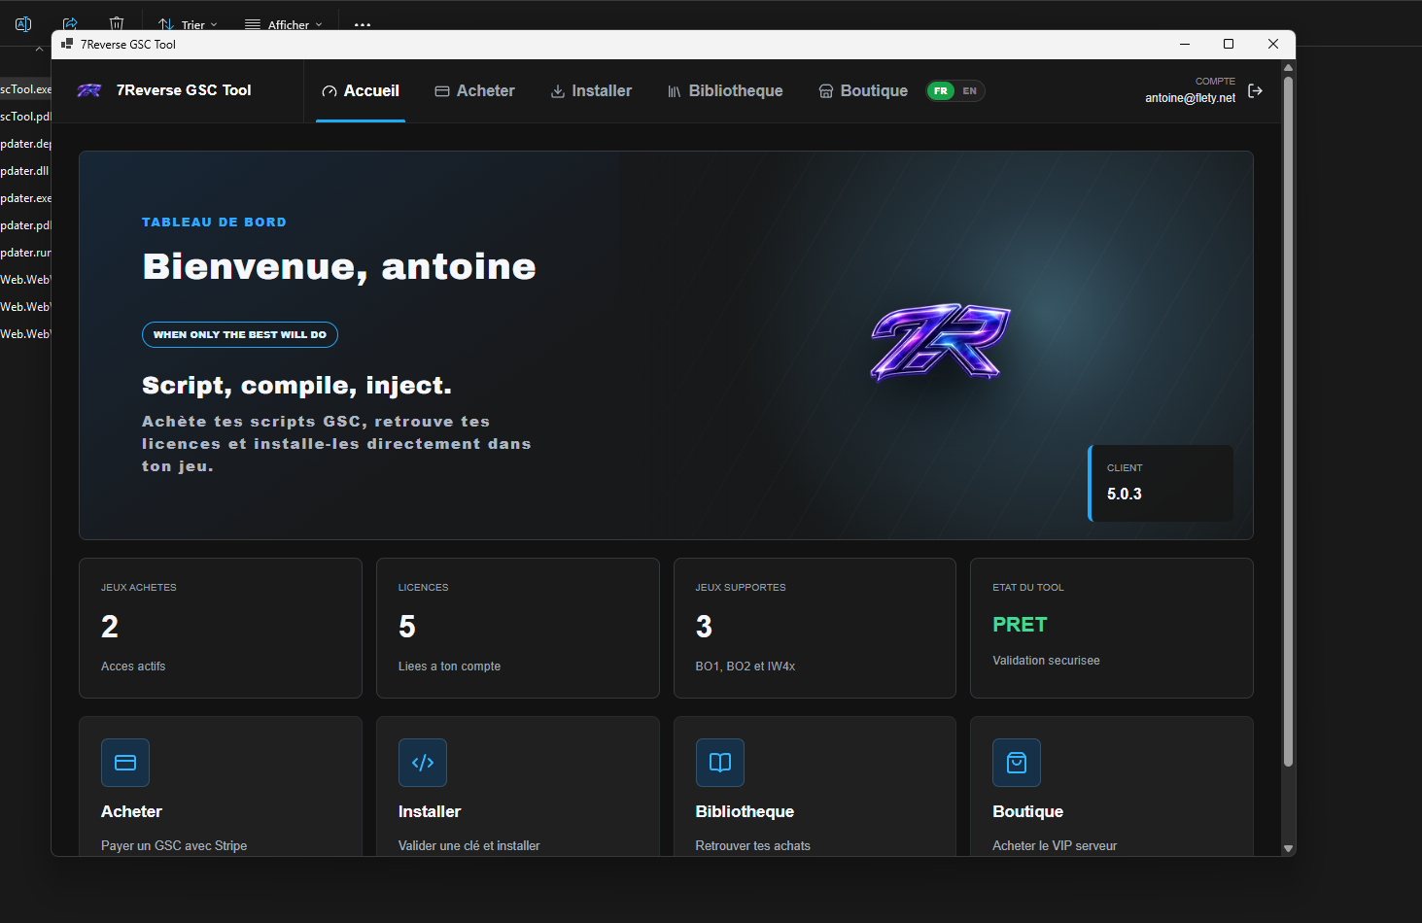The height and width of the screenshot is (923, 1422).
Task: Click the credit card icon on the Acheter card
Action: pos(125,763)
